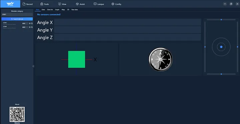The image size is (240, 124).
Task: Click the Angle X value field
Action: pyautogui.click(x=127, y=22)
